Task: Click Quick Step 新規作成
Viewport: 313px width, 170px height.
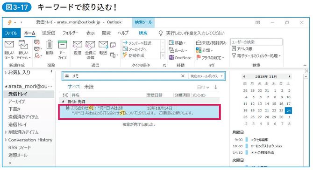Action: point(133,55)
